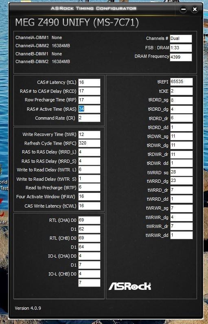Edit the tRRD_L RAS to RAS Delay field
This screenshot has height=324, width=208.
(x=89, y=152)
